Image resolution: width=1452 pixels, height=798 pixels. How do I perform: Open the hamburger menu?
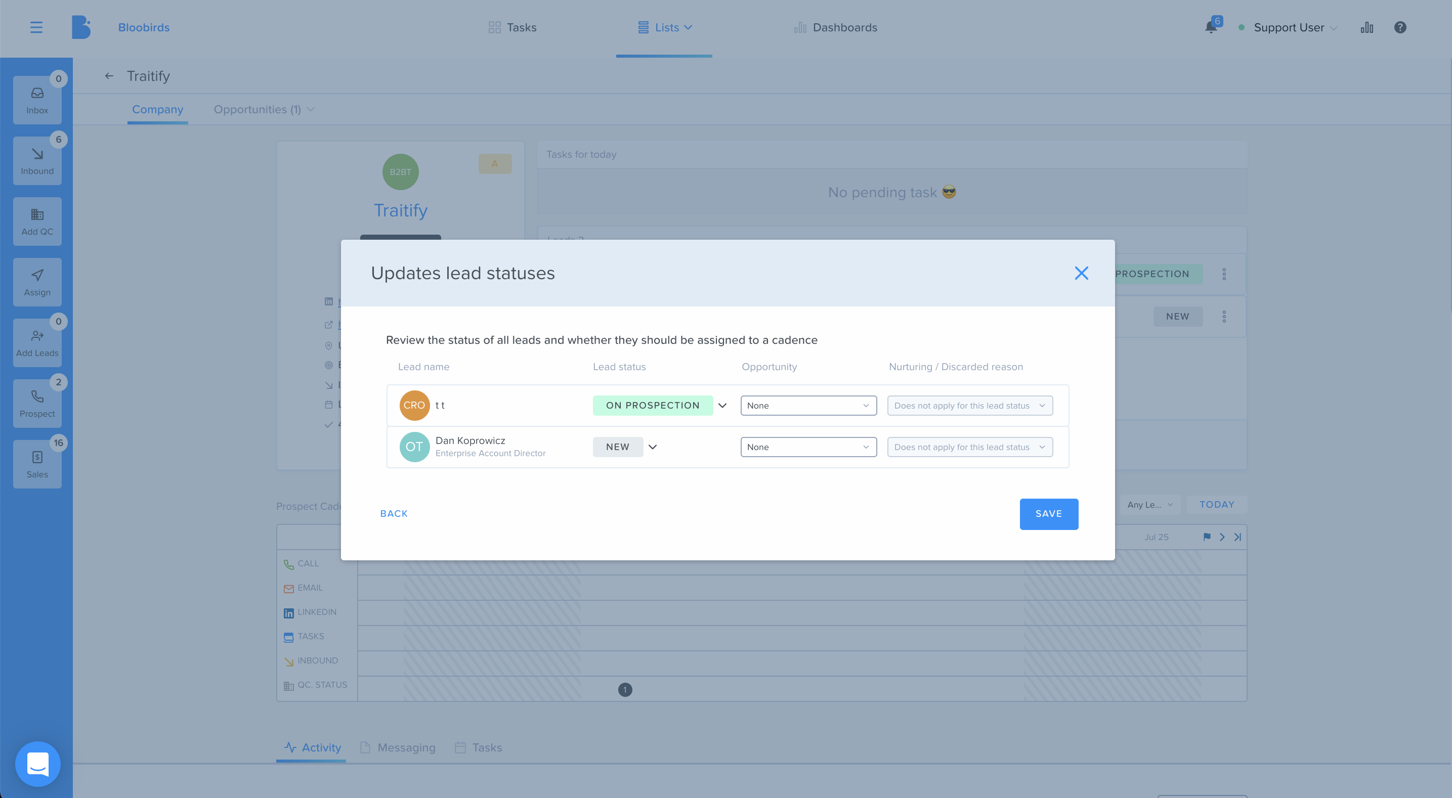36,27
